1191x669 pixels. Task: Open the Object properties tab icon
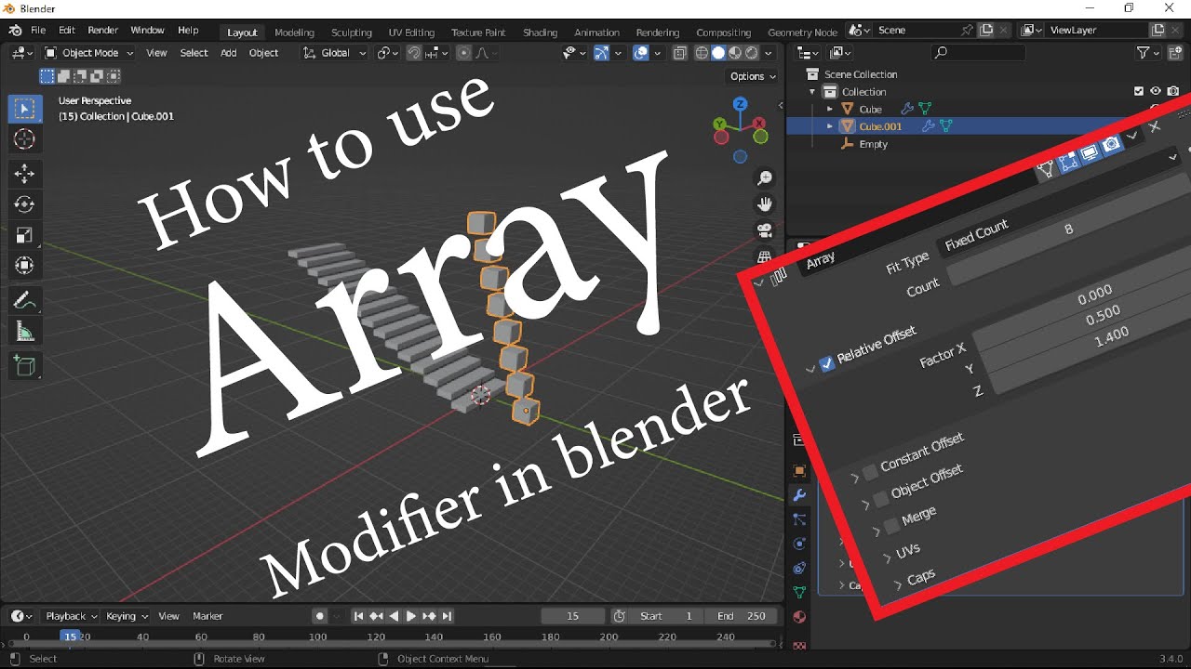click(x=798, y=471)
